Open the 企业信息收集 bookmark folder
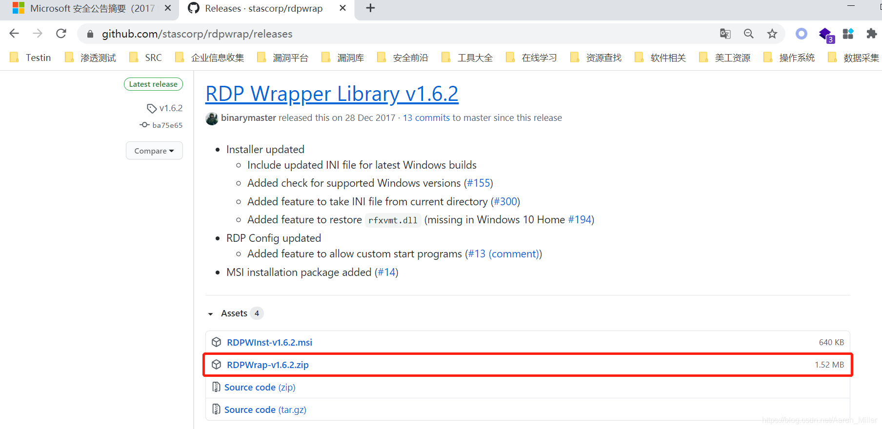 210,58
